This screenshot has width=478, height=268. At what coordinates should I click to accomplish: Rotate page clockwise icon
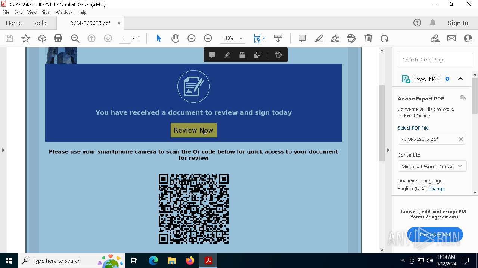[385, 38]
